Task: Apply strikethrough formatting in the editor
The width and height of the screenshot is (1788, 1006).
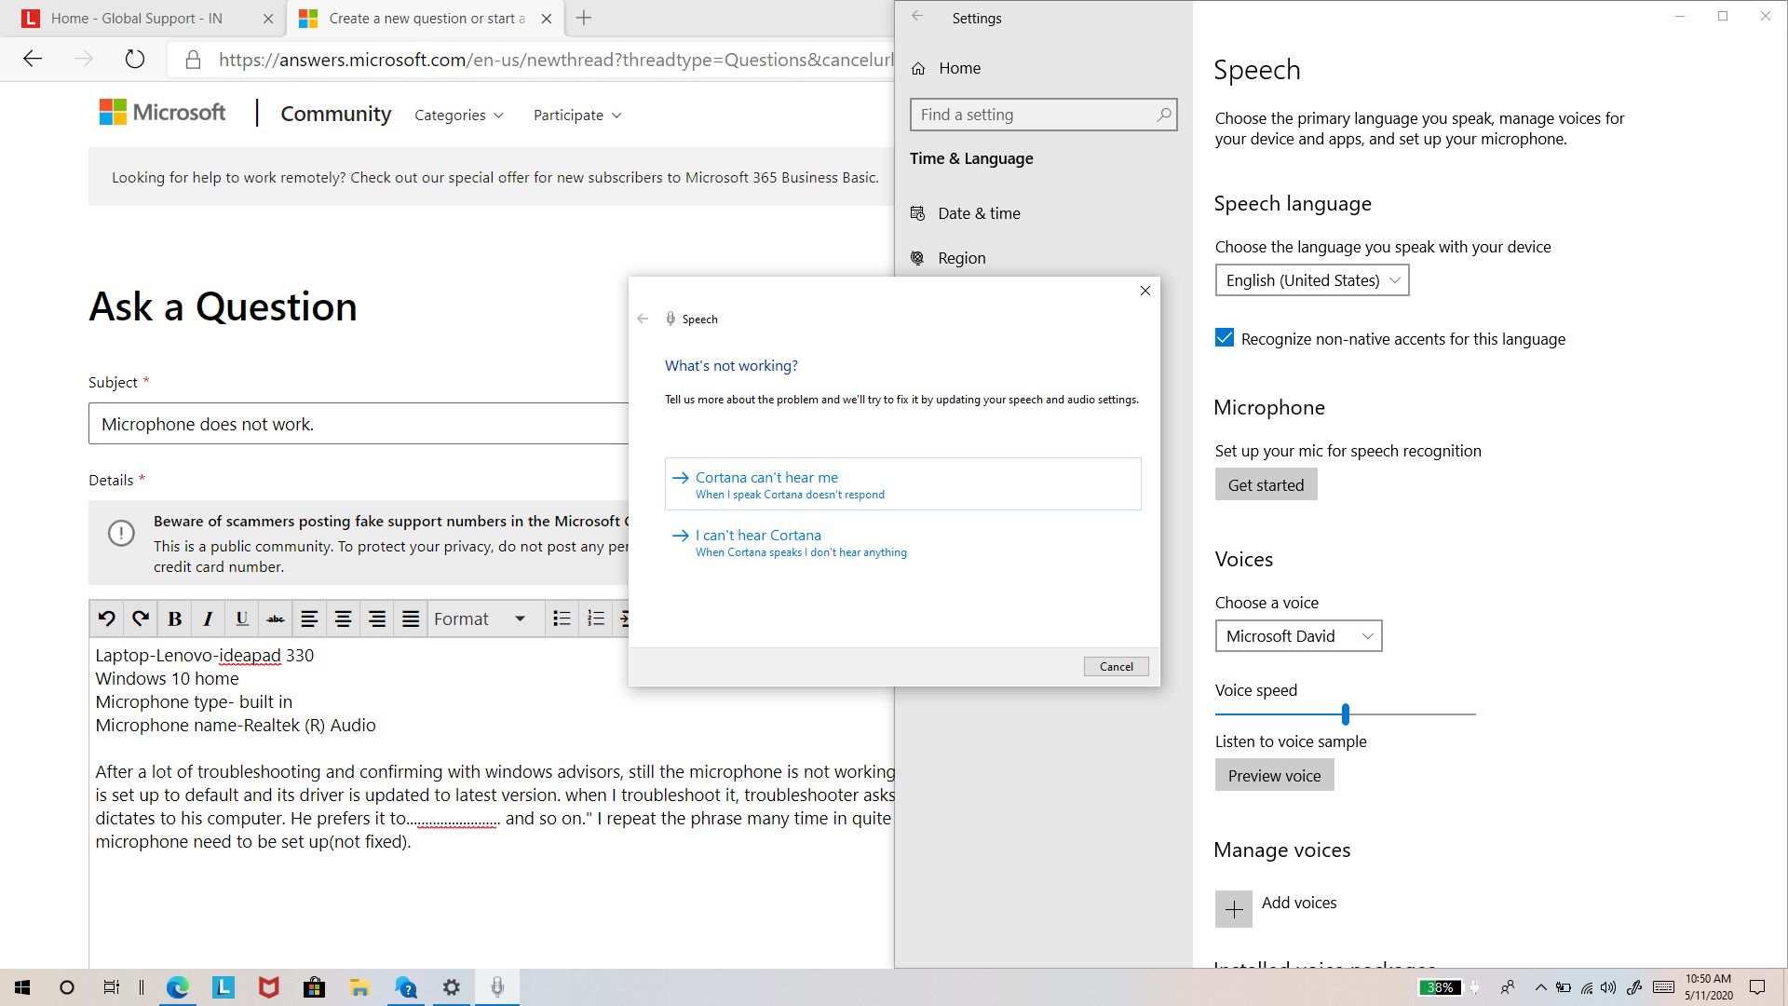Action: pos(276,619)
